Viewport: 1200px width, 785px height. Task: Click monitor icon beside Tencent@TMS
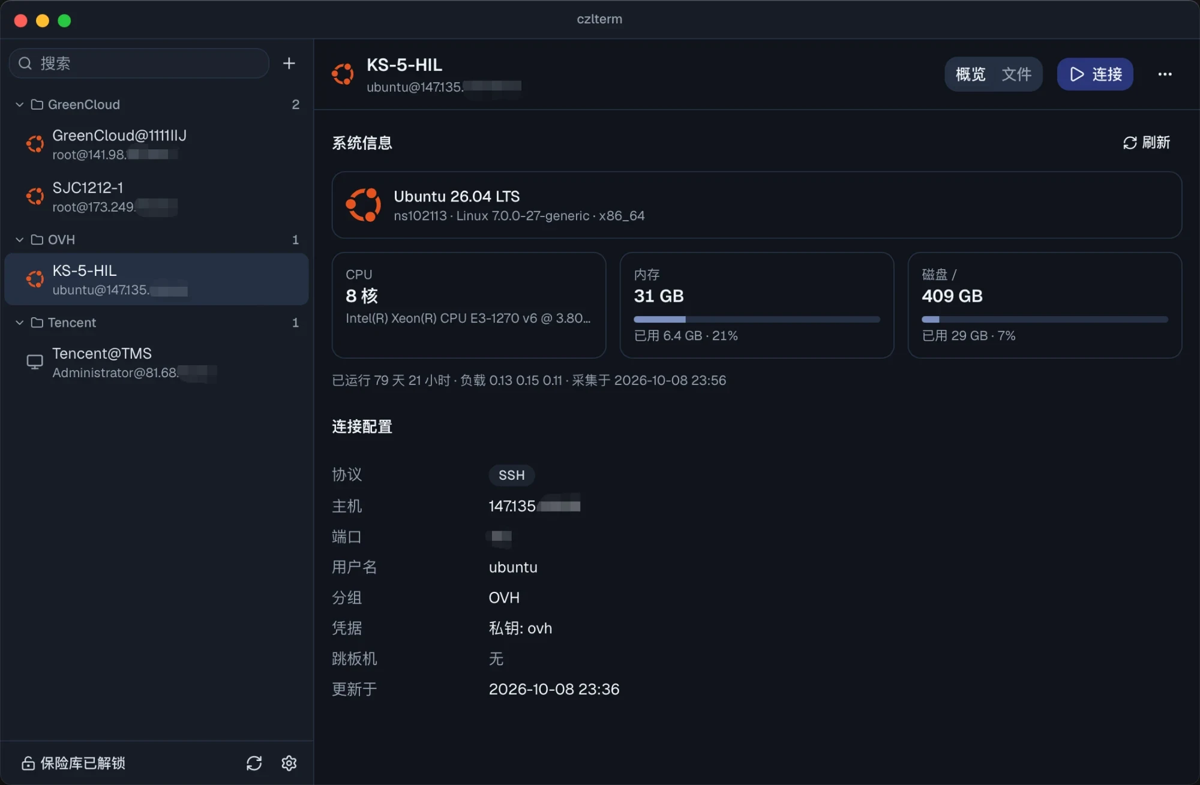tap(35, 362)
